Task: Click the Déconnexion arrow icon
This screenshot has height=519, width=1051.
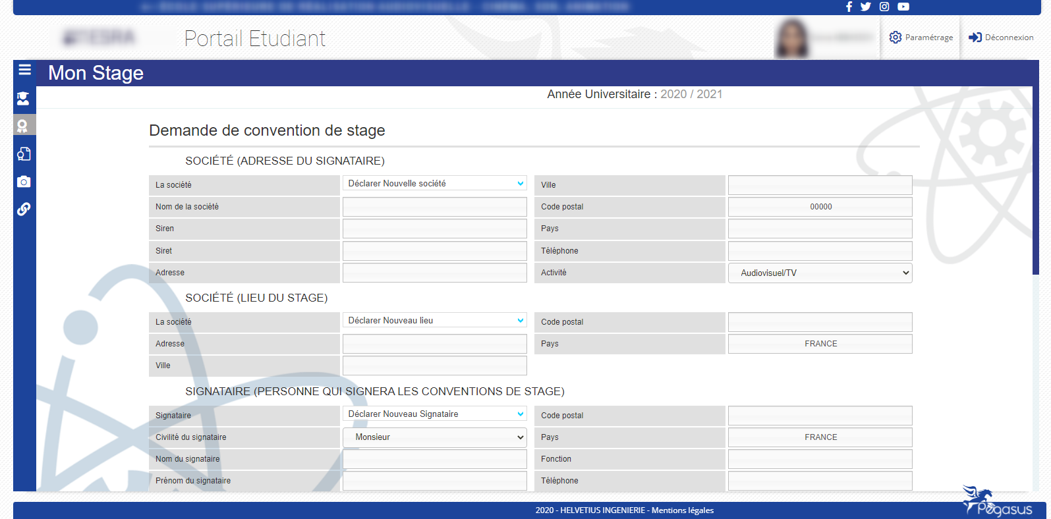Action: [x=975, y=38]
